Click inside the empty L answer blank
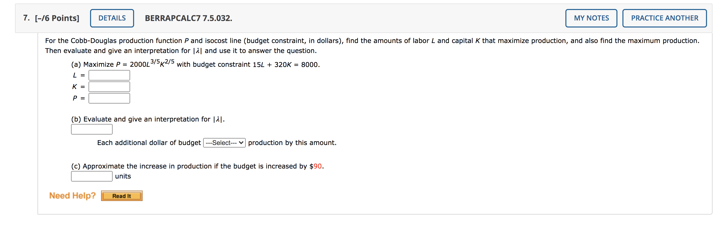717x237 pixels. click(x=109, y=75)
